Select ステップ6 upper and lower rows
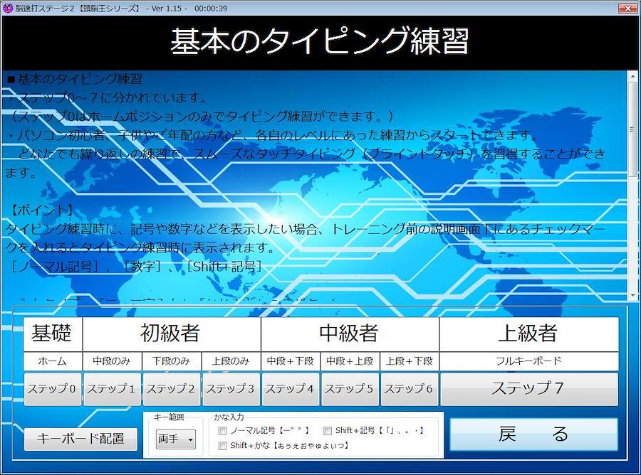641x475 pixels. (x=410, y=389)
